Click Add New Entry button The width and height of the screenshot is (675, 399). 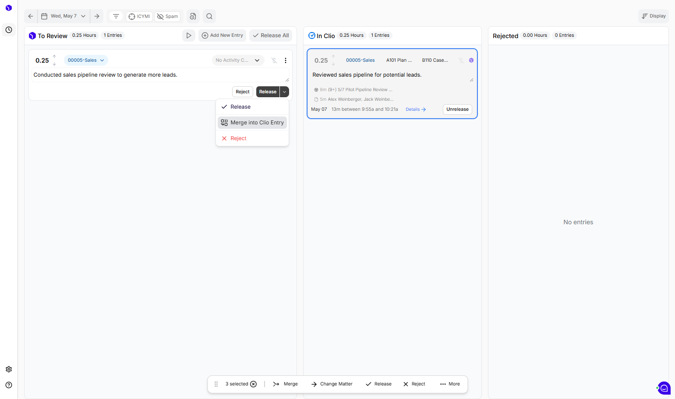pos(223,35)
